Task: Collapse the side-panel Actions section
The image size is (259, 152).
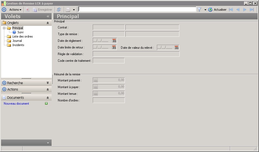Action: point(48,89)
